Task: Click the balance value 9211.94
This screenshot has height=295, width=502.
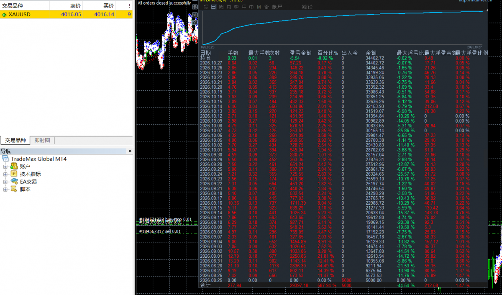Action: [374, 266]
